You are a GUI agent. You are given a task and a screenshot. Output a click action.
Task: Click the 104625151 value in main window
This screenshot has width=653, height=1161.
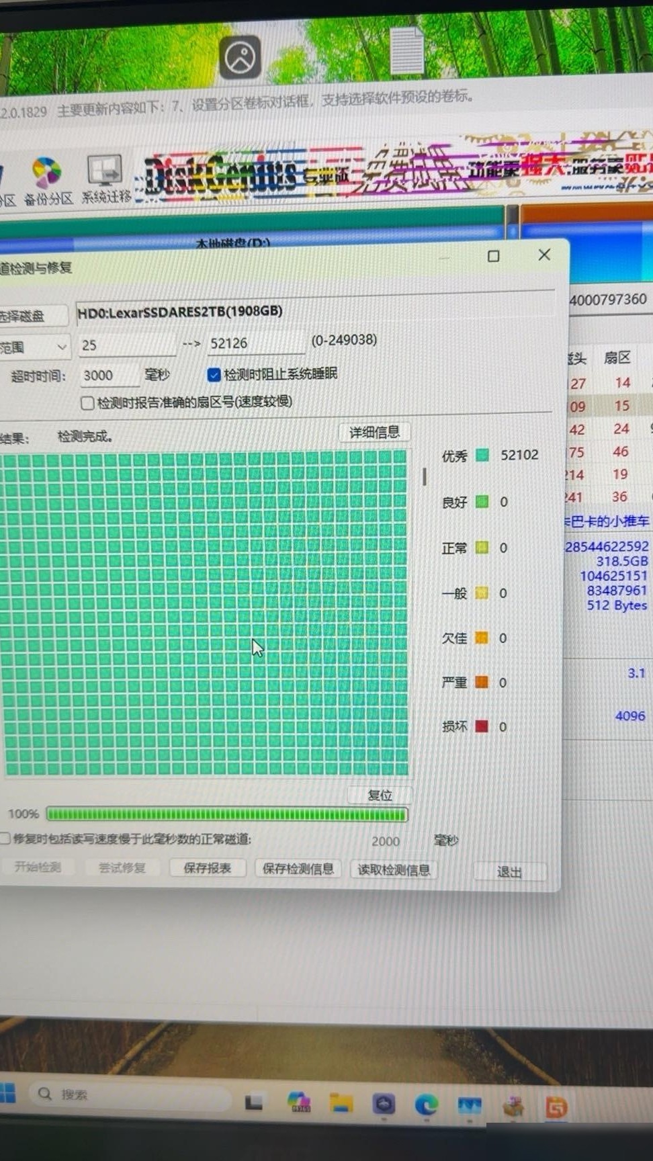pos(613,576)
